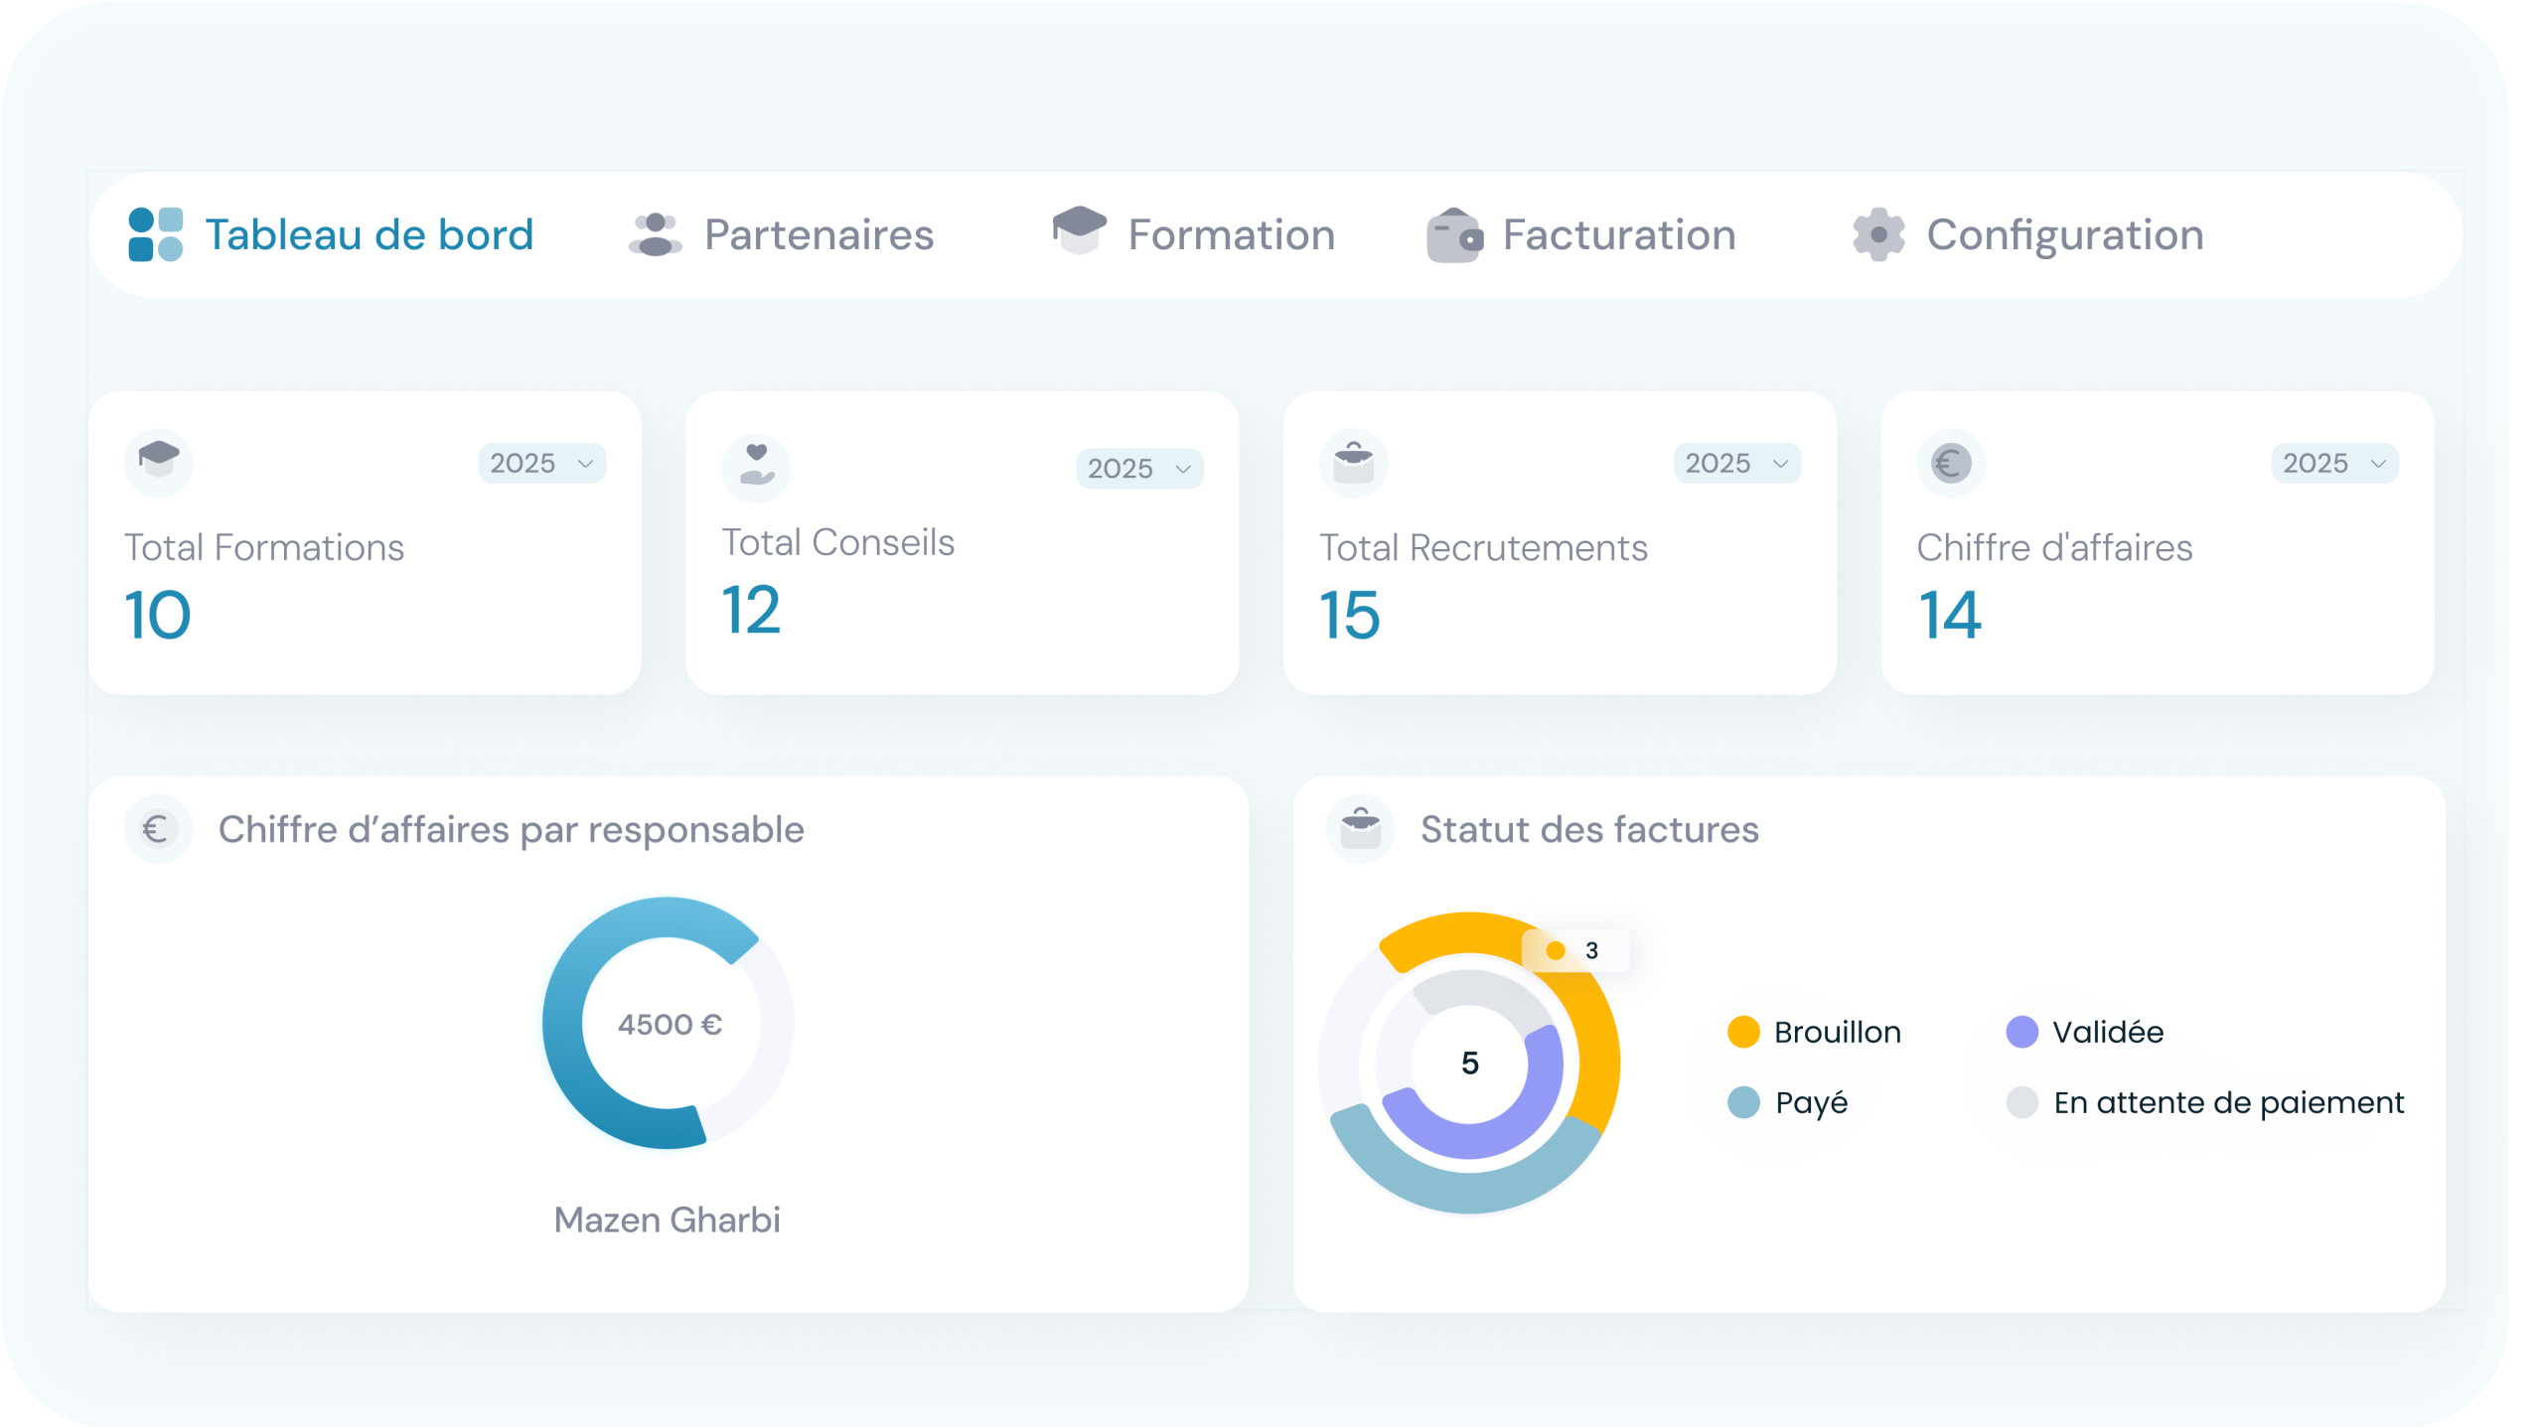
Task: Click the Tableau de bord grid icon
Action: click(x=156, y=234)
